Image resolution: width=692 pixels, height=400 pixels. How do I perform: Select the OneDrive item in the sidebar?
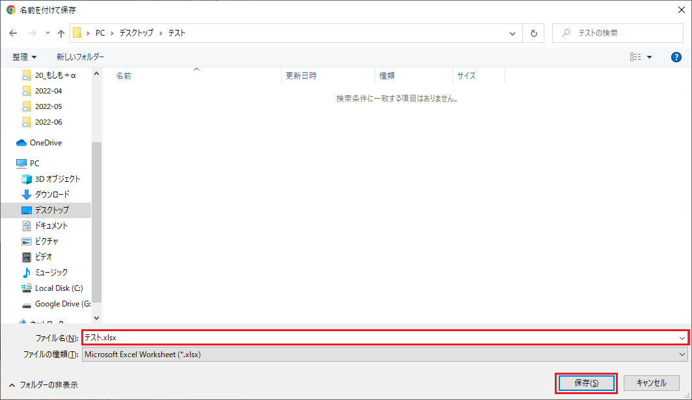tap(46, 142)
